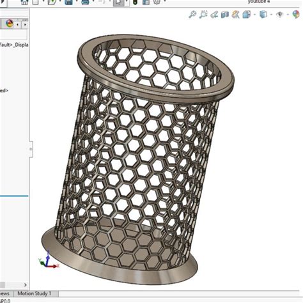Click the Hide/Show Items eye icon
The image size is (303, 303).
pyautogui.click(x=280, y=15)
